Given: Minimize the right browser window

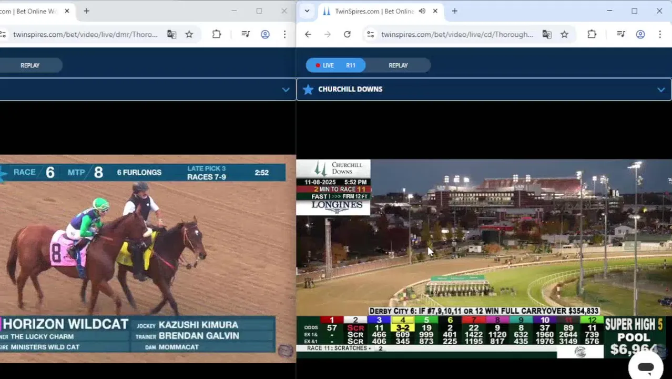Looking at the screenshot, I should pyautogui.click(x=609, y=11).
